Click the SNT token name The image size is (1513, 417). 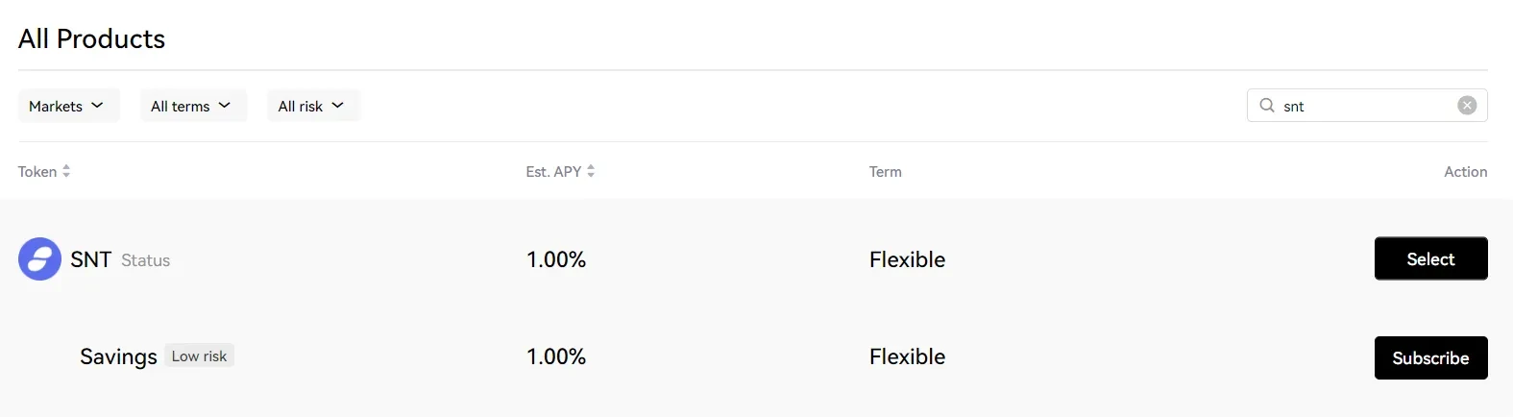click(x=90, y=259)
